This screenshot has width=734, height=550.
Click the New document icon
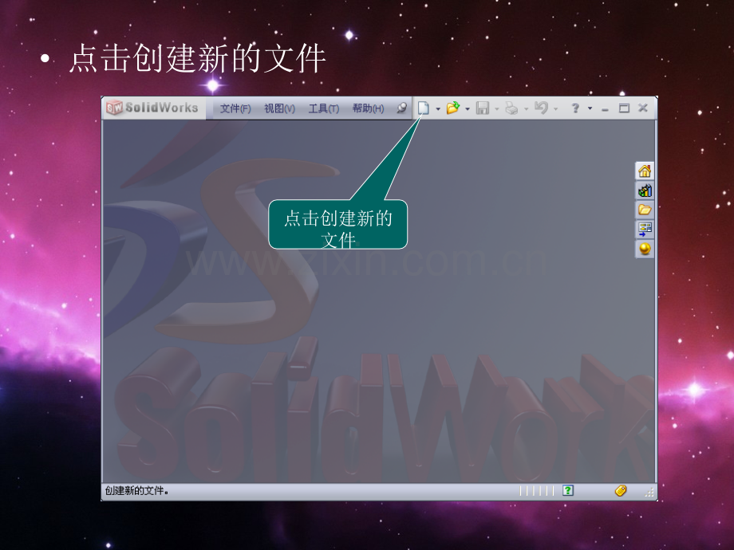423,108
